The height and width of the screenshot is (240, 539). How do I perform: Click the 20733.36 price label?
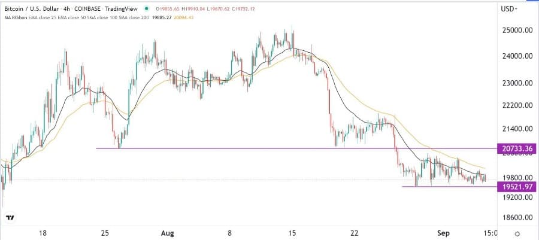pos(516,148)
